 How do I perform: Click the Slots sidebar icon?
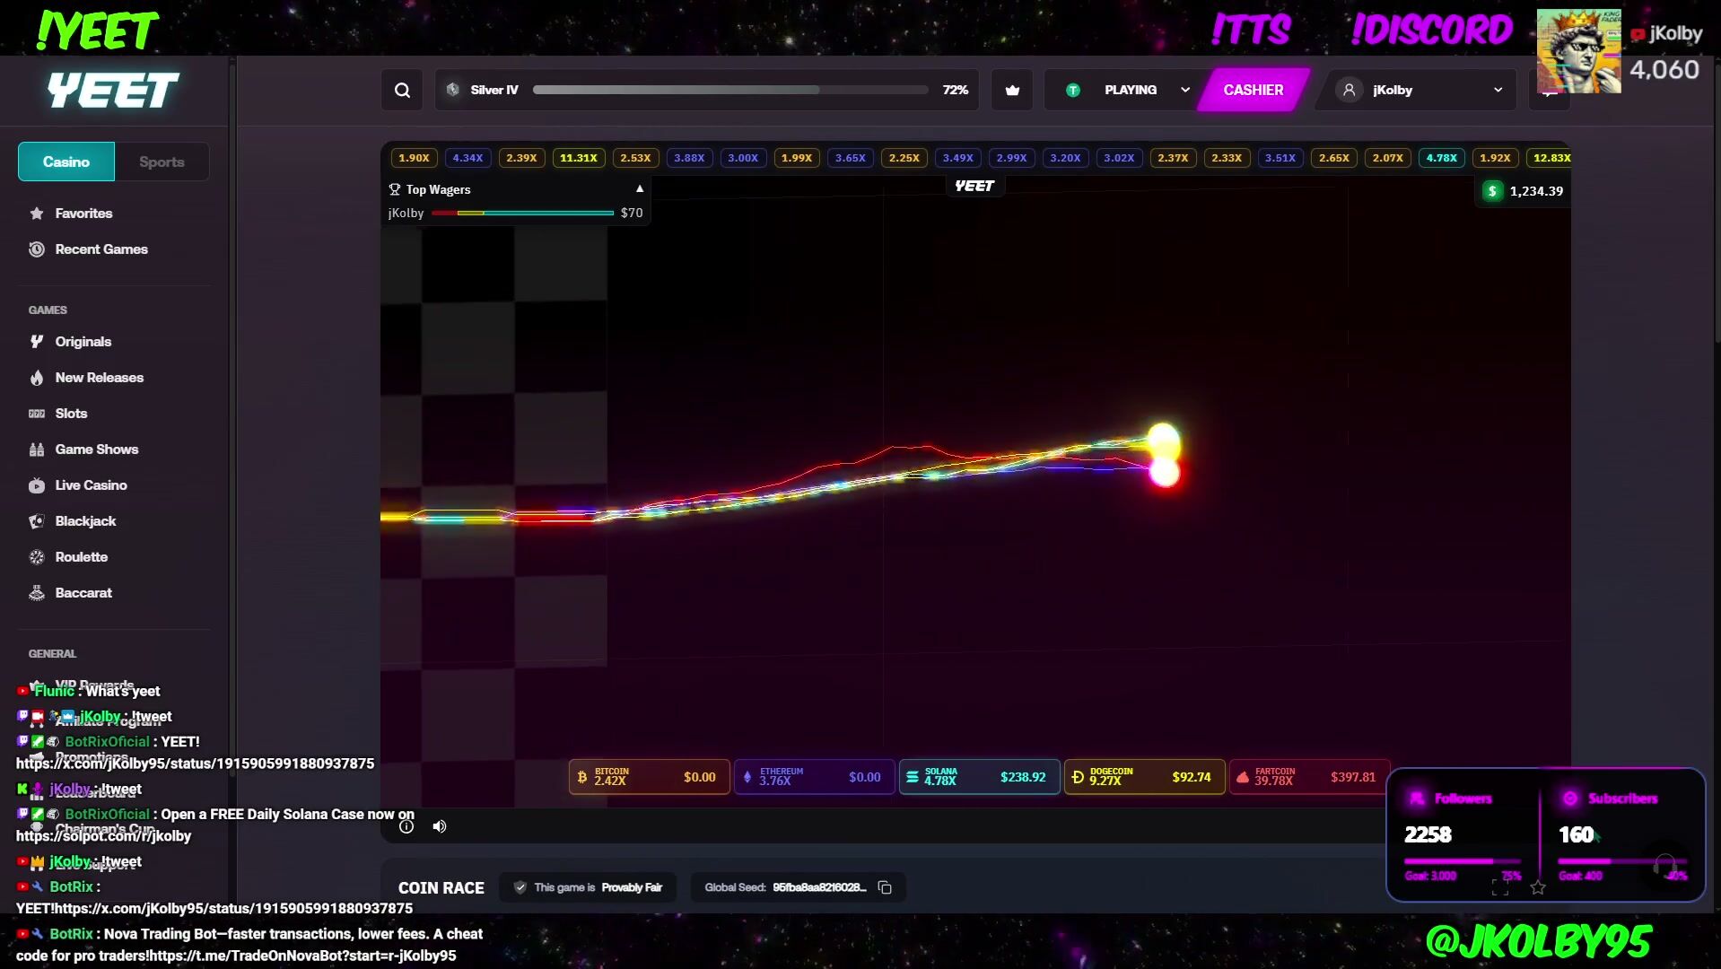[x=37, y=414]
